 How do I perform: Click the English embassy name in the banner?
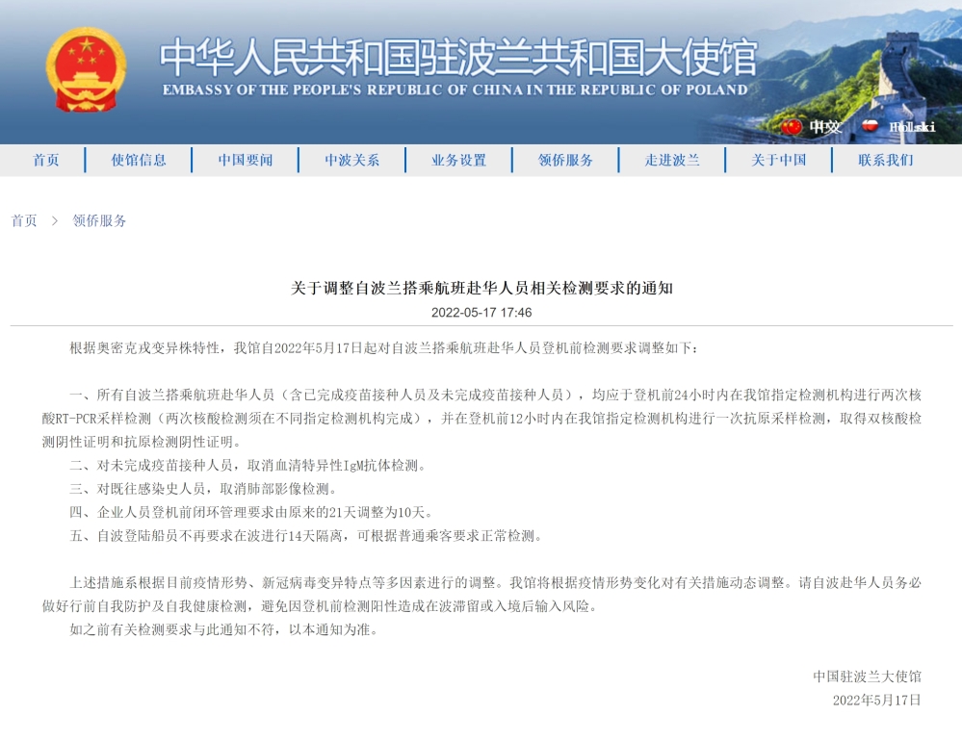(x=455, y=89)
